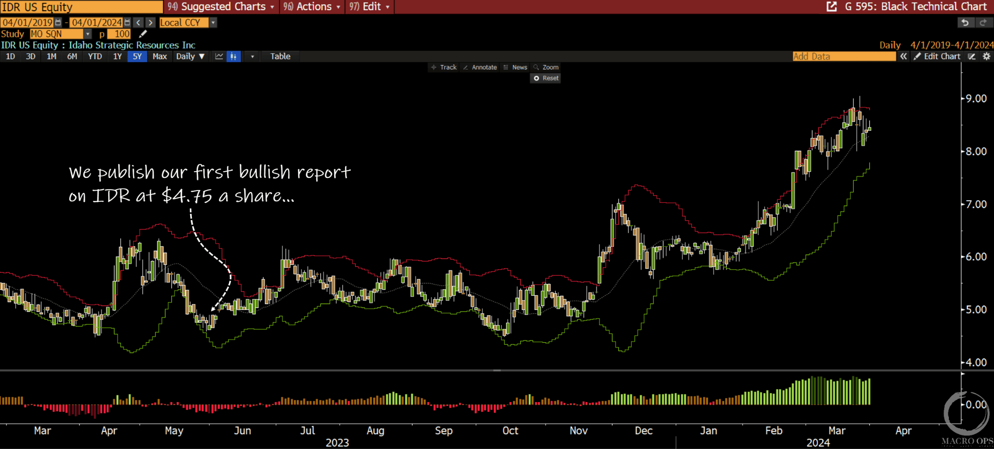
Task: Step date range forward with right arrow
Action: point(150,22)
